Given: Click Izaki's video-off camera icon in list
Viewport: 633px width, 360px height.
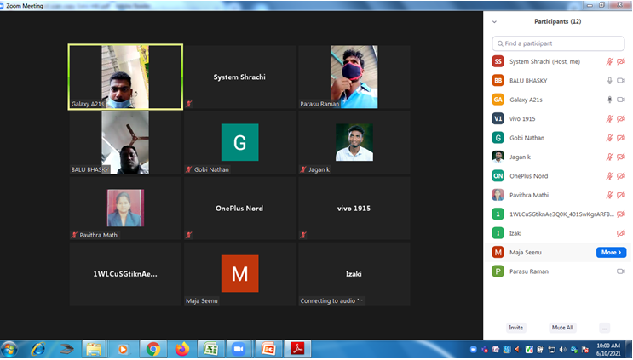Looking at the screenshot, I should click(x=621, y=233).
